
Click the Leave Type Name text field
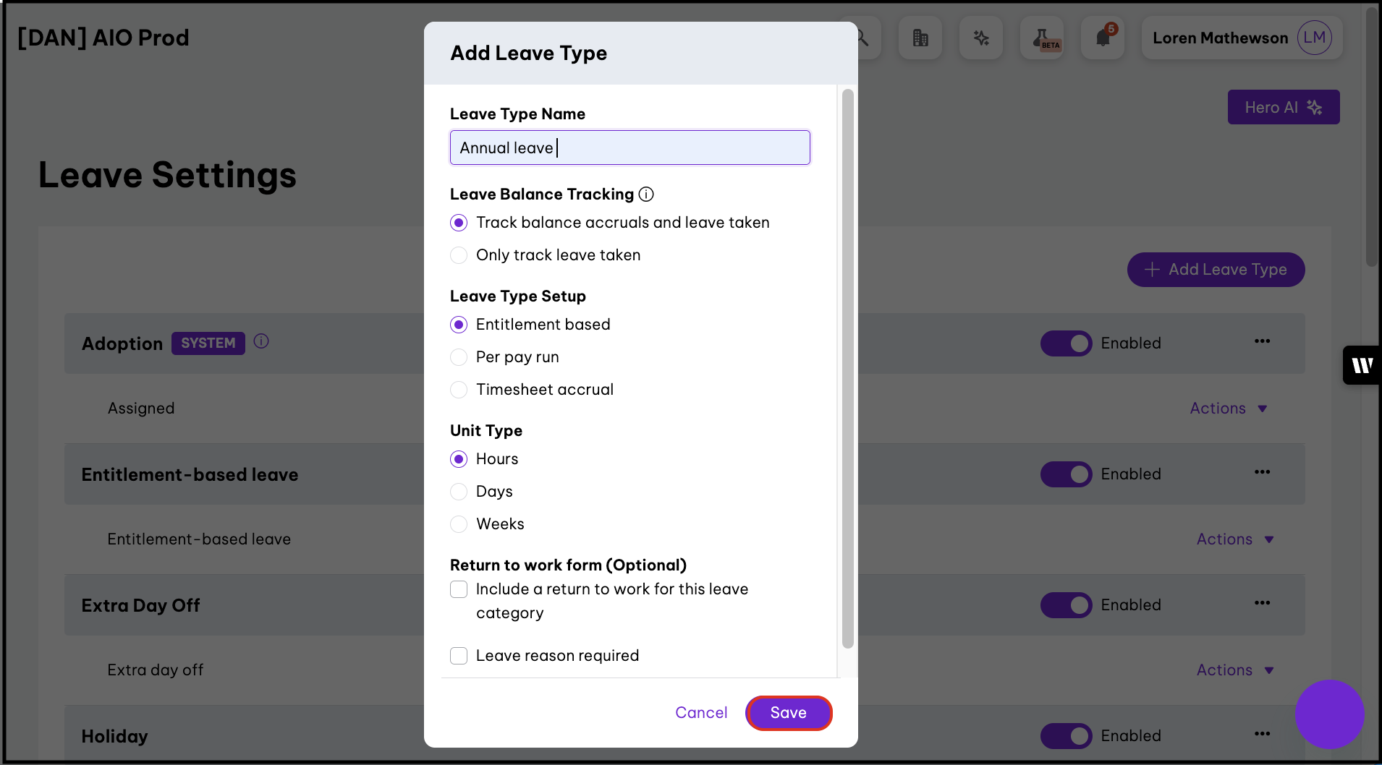(629, 148)
